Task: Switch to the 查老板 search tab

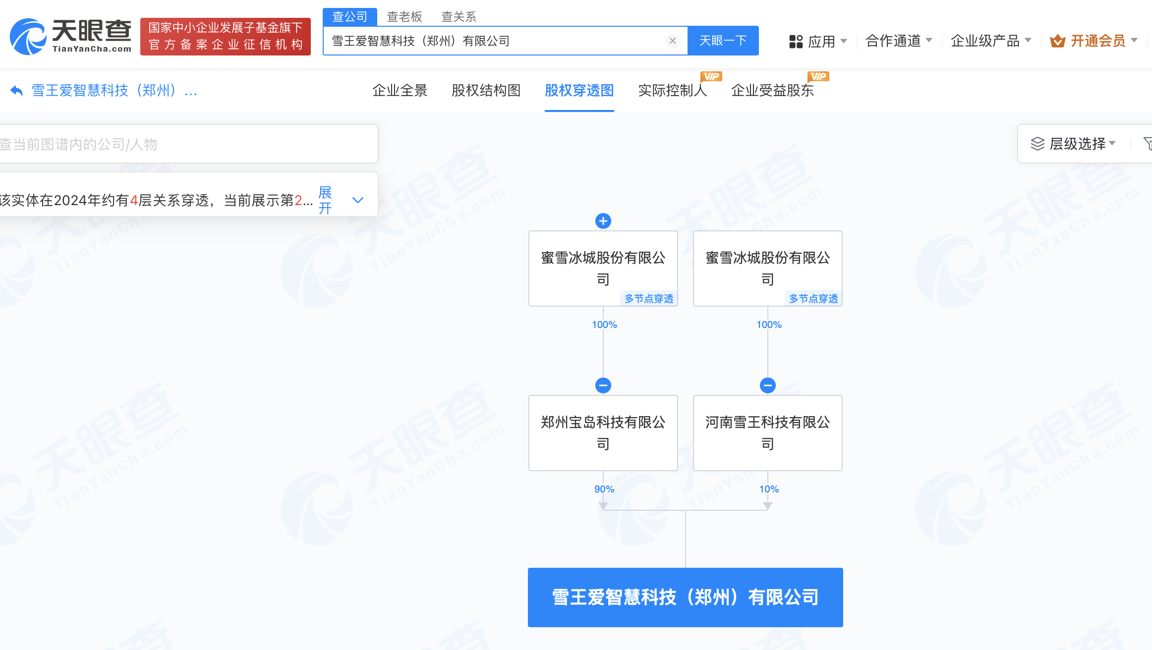Action: pyautogui.click(x=404, y=16)
